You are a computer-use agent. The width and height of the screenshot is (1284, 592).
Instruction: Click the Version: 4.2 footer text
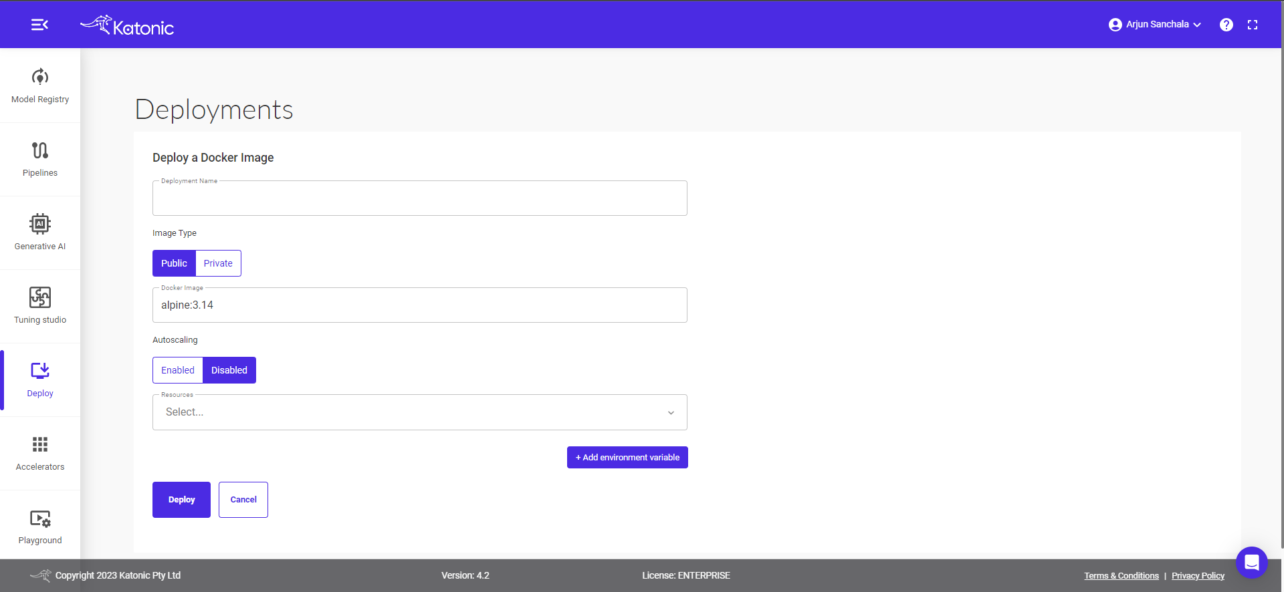465,575
